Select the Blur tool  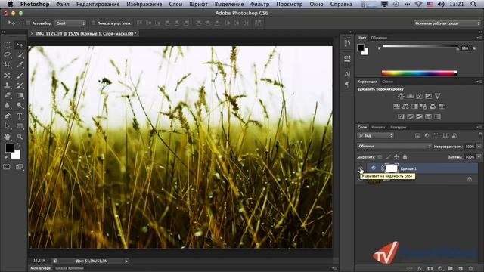click(8, 106)
